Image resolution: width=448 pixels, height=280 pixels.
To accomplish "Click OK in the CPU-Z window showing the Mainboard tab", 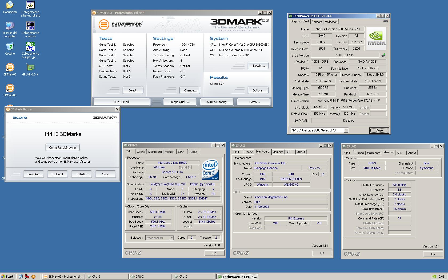I will coord(322,253).
